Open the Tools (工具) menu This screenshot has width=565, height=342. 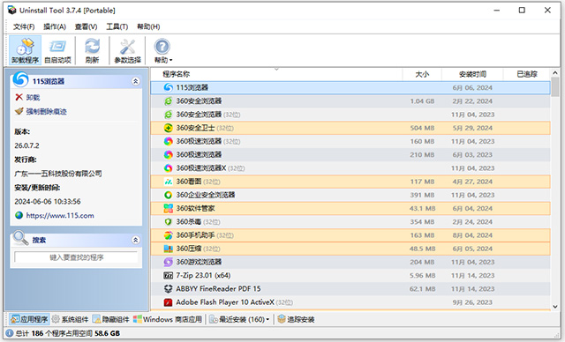click(x=117, y=26)
